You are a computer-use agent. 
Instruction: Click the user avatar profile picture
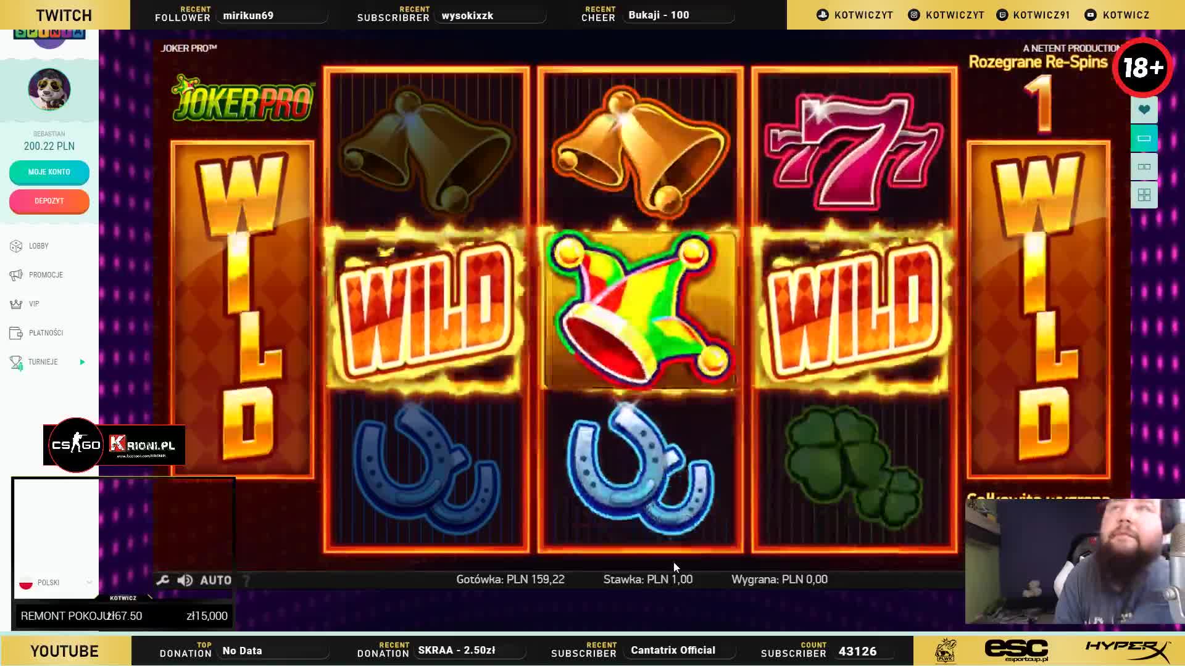pyautogui.click(x=49, y=89)
